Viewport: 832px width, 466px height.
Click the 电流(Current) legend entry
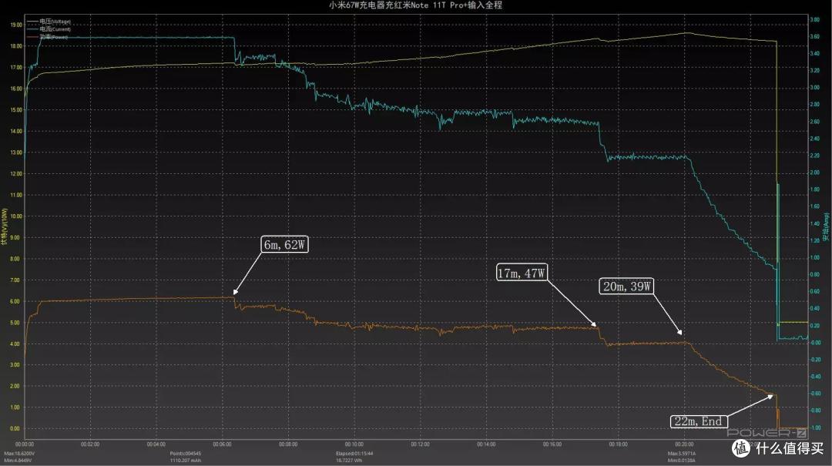click(x=49, y=29)
